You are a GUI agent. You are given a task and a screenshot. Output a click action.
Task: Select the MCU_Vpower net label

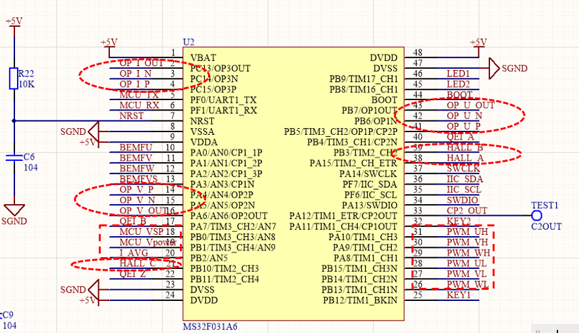click(x=148, y=243)
